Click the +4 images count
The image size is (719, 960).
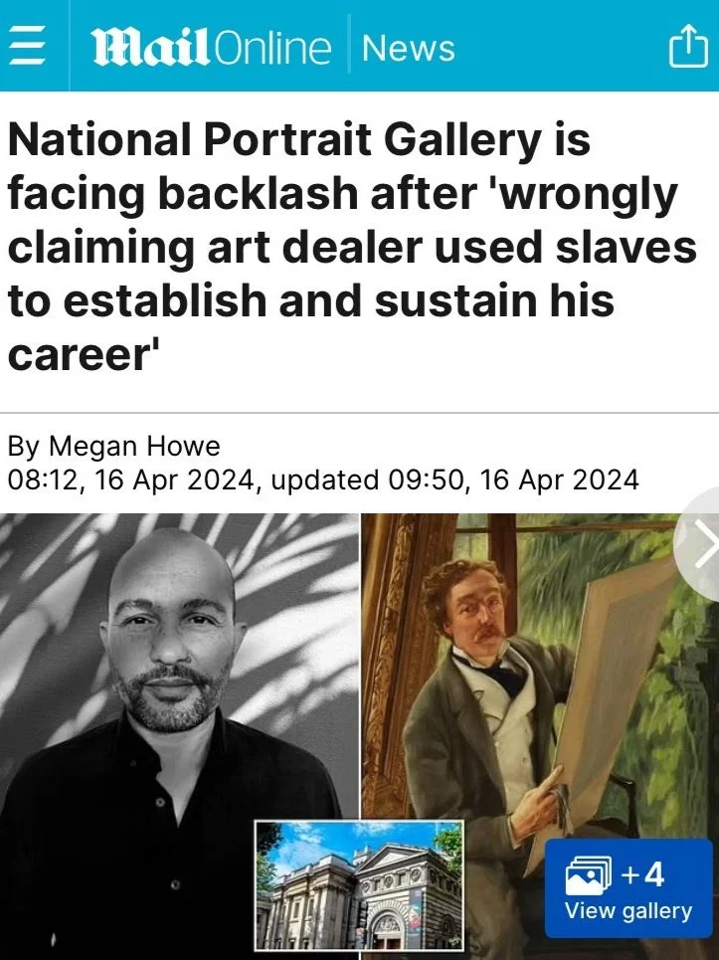[x=642, y=873]
